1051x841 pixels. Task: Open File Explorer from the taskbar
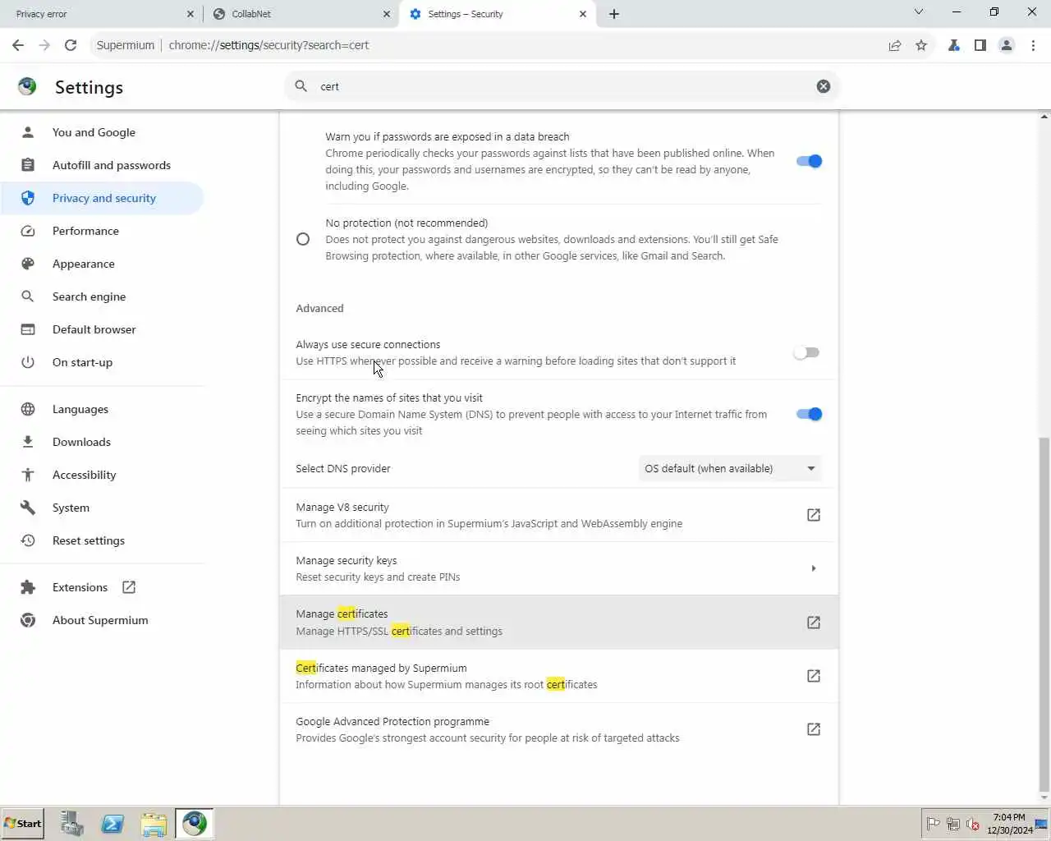pyautogui.click(x=154, y=823)
